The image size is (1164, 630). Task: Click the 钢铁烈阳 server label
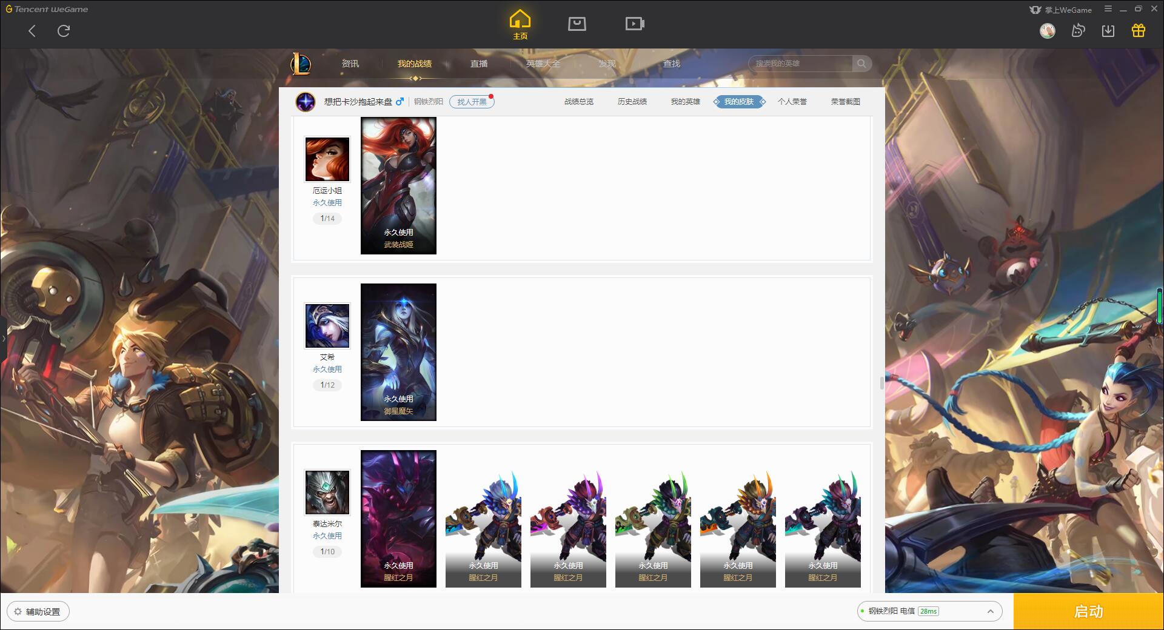[429, 102]
